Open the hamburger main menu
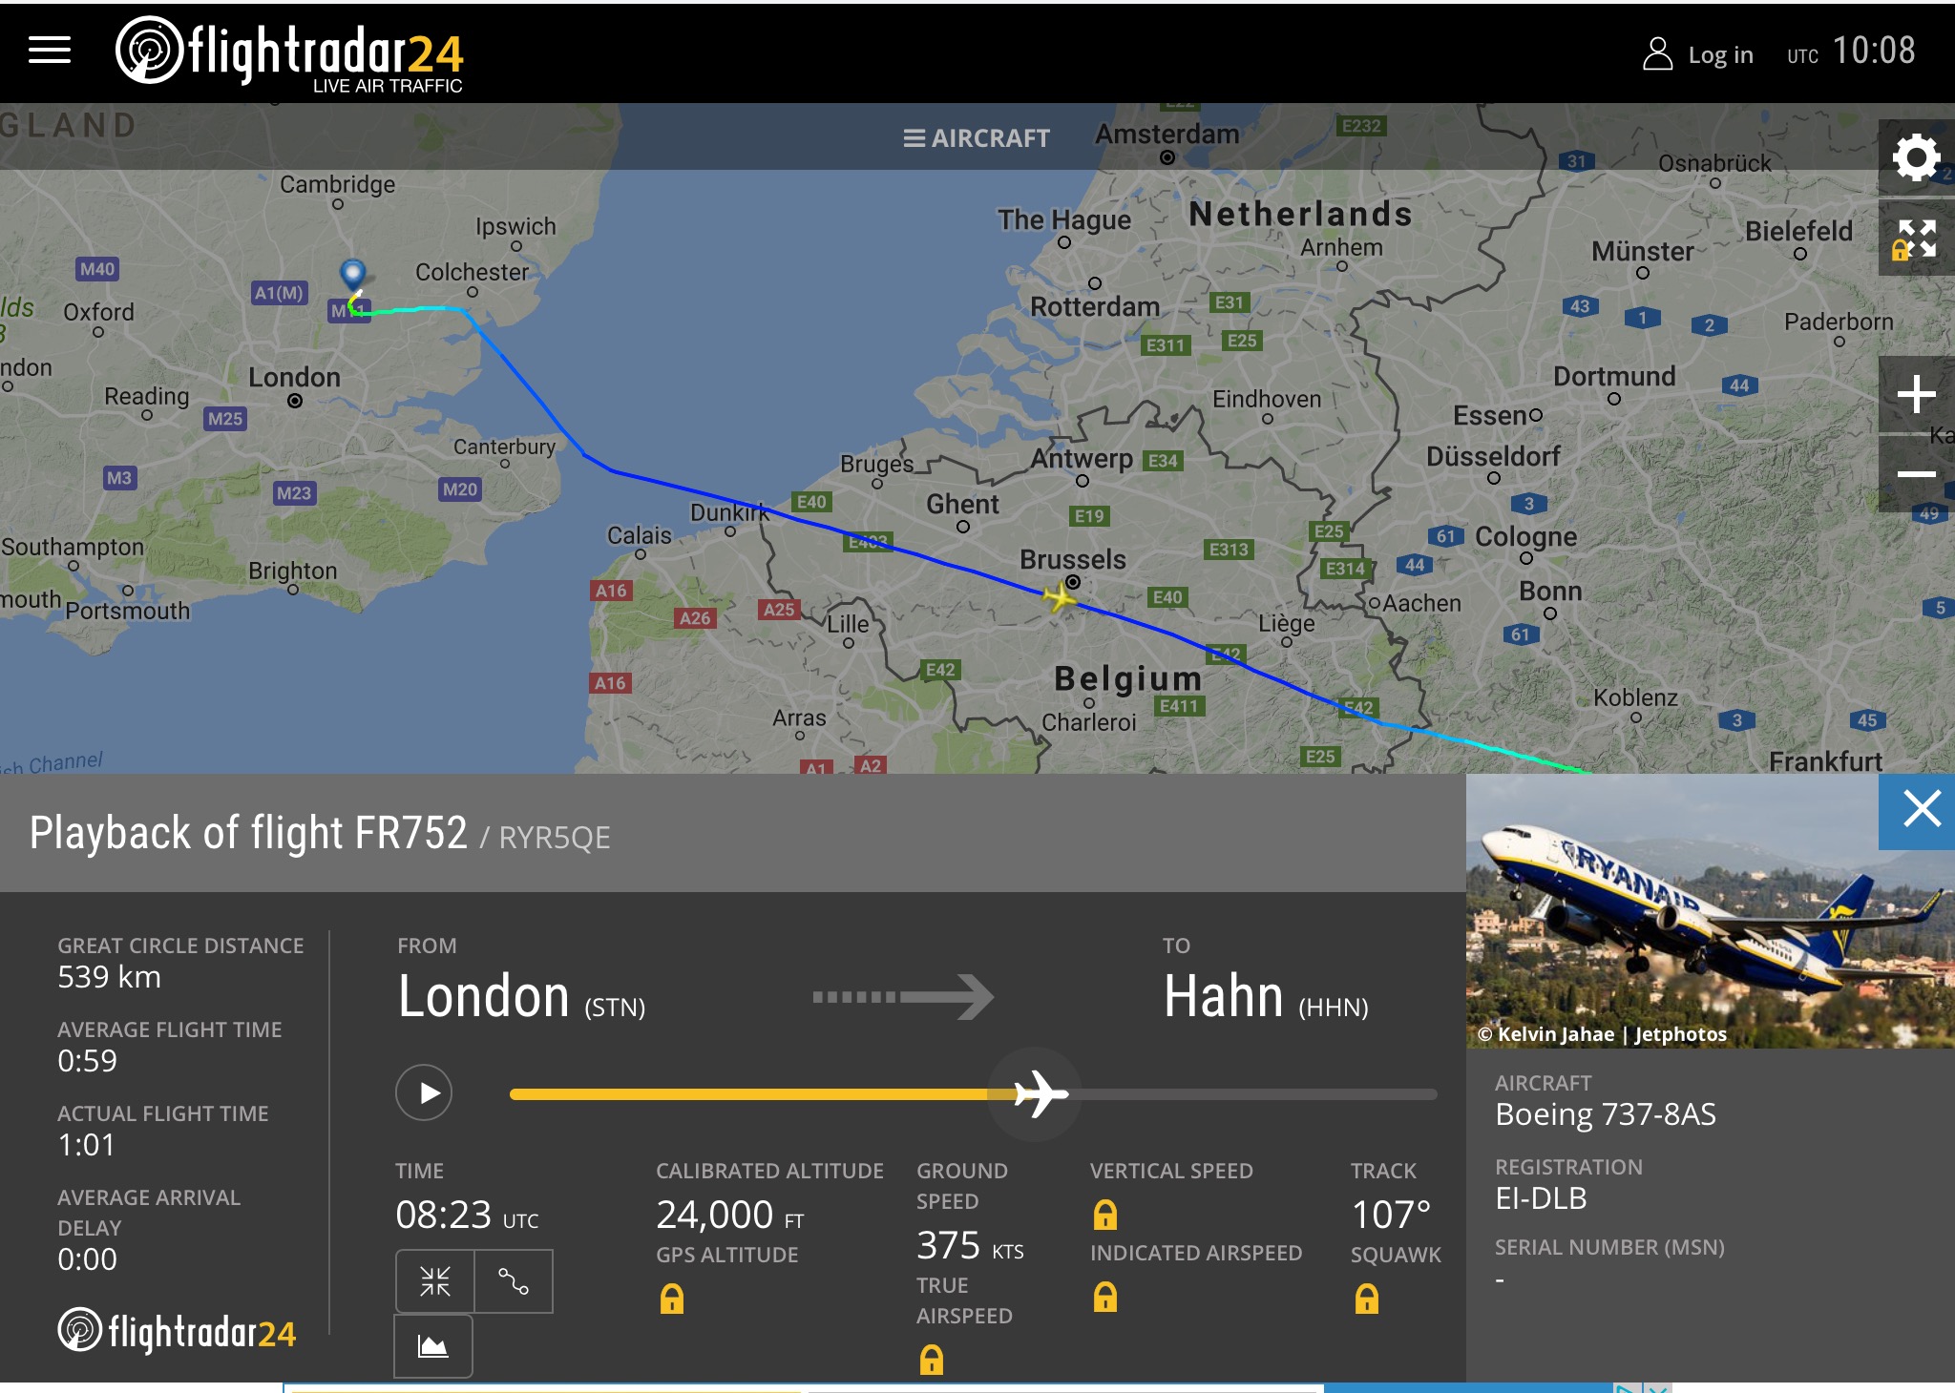The width and height of the screenshot is (1955, 1393). 50,51
